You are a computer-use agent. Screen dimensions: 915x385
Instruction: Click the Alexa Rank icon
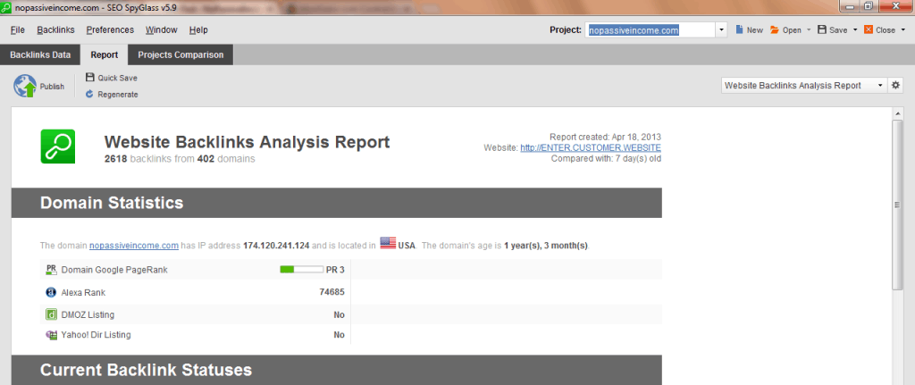(51, 292)
